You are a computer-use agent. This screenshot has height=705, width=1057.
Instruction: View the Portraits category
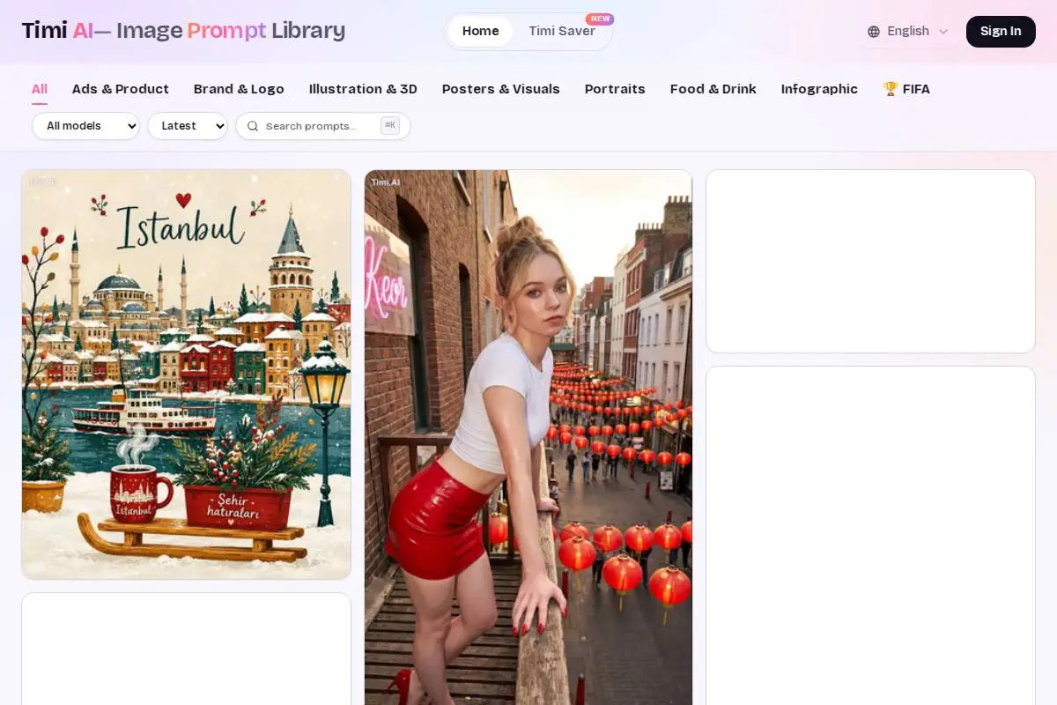click(x=615, y=89)
